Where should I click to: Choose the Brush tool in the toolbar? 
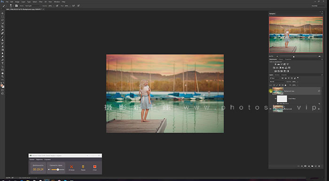pos(2,37)
